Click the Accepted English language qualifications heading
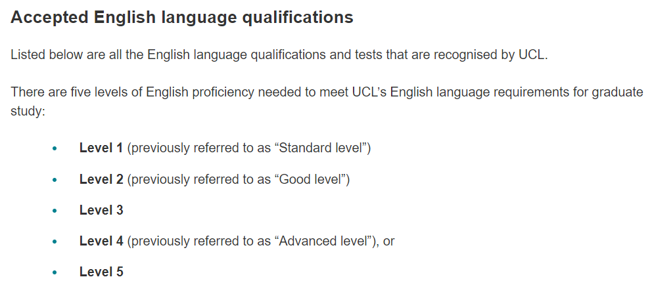Viewport: 650px width, 298px height. (x=182, y=18)
